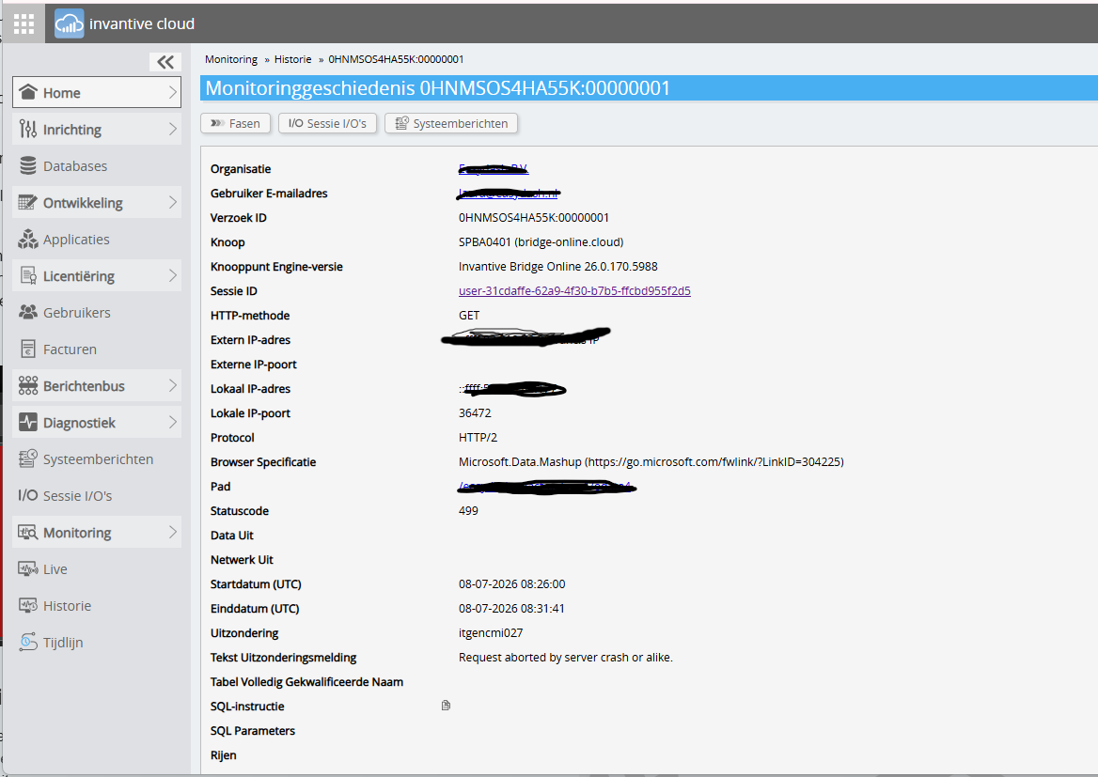Click the Fasen button
The height and width of the screenshot is (777, 1098).
point(235,123)
